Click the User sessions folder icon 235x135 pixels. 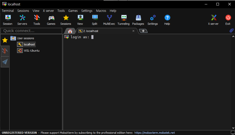pos(13,38)
